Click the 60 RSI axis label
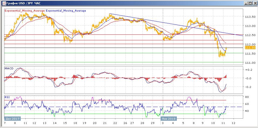 247,104
